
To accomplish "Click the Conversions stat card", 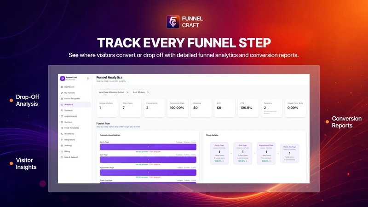I will coord(154,108).
